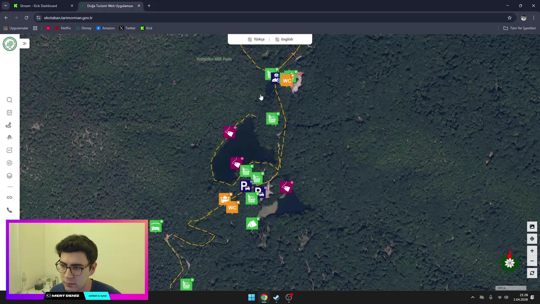This screenshot has height=304, width=540.
Task: Select the bed accommodation map marker
Action: click(156, 227)
